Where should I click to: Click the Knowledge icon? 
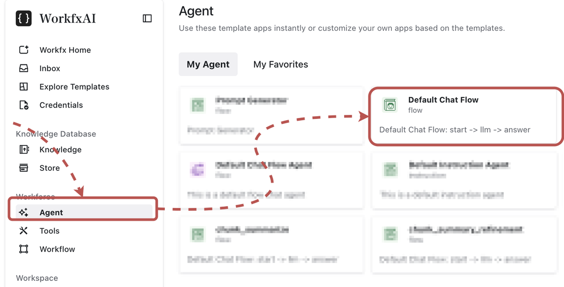pyautogui.click(x=24, y=150)
